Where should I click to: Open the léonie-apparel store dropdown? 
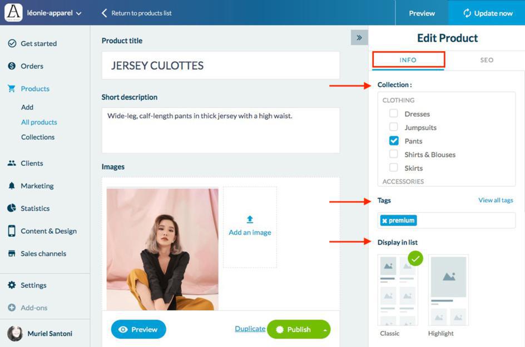[x=78, y=13]
